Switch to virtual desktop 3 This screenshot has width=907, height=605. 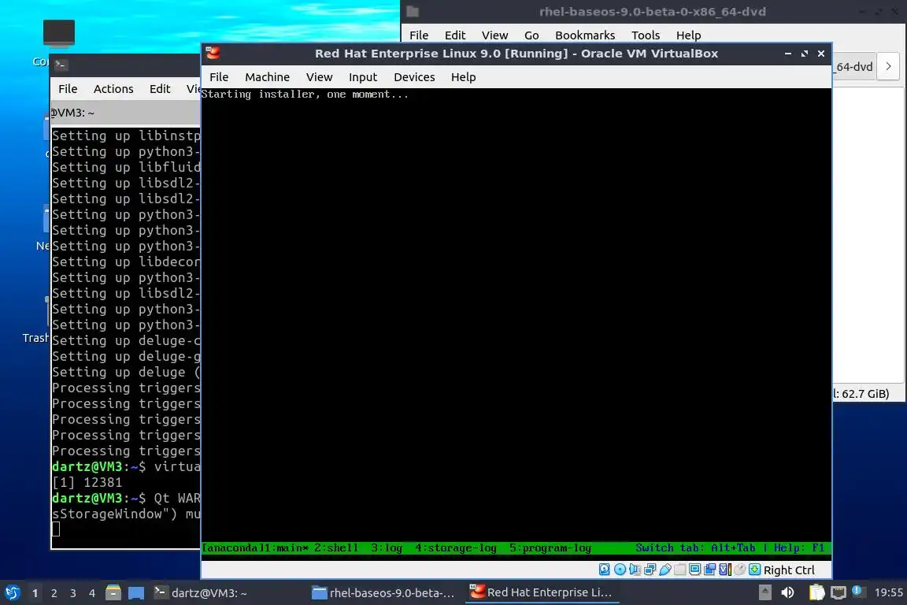pyautogui.click(x=73, y=593)
